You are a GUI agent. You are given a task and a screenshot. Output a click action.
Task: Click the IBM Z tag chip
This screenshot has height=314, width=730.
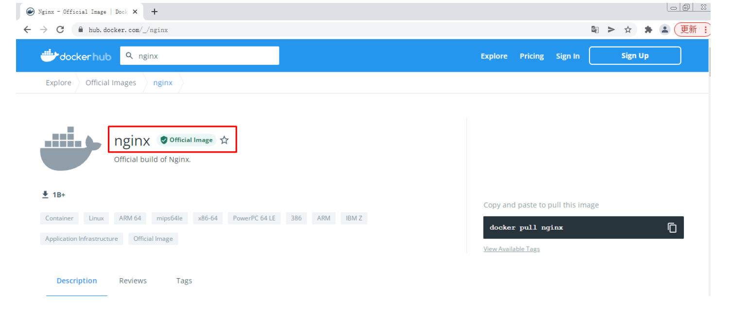click(x=354, y=219)
